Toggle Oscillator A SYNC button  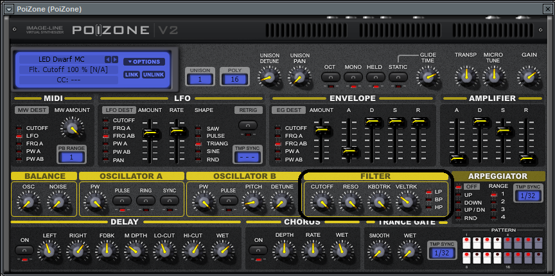point(169,201)
